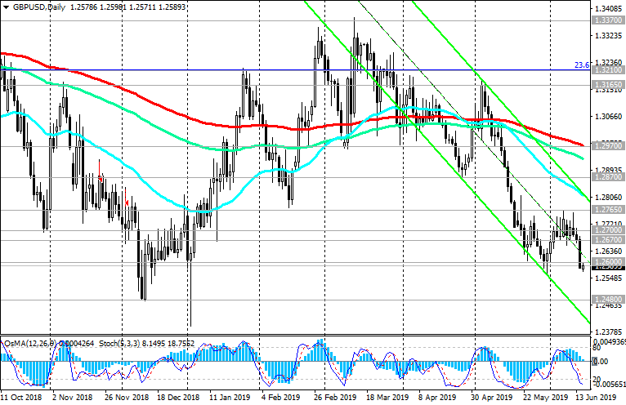
Task: Click the 11 Jan 2019 date label
Action: tap(230, 398)
